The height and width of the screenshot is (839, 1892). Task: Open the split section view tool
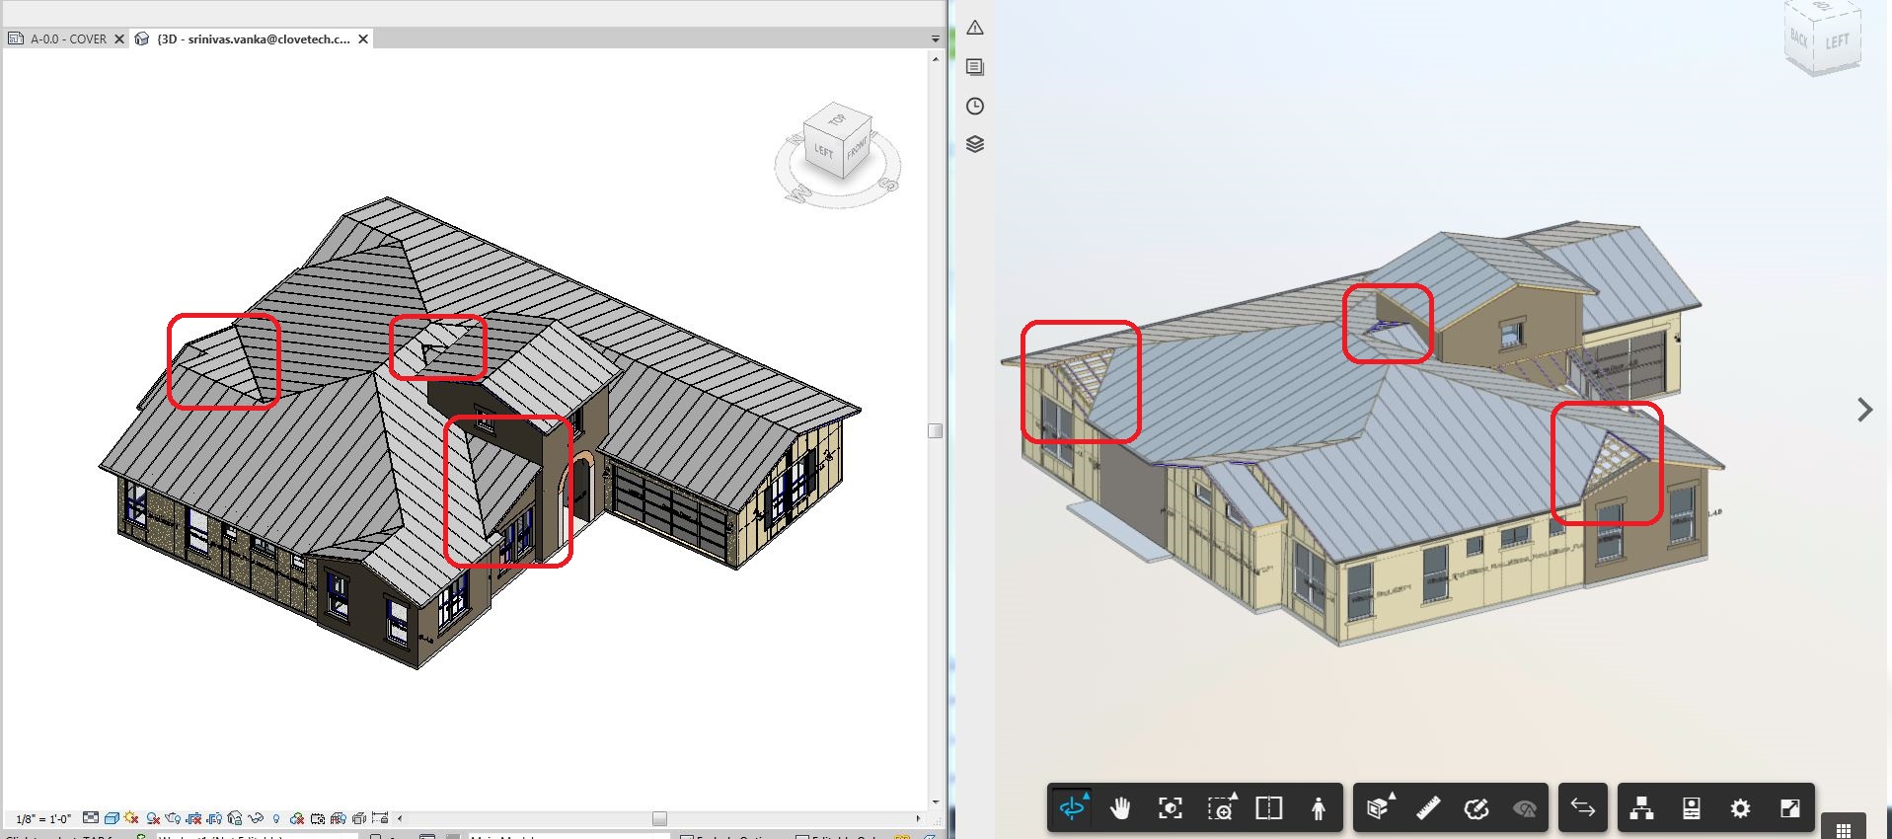[1269, 808]
